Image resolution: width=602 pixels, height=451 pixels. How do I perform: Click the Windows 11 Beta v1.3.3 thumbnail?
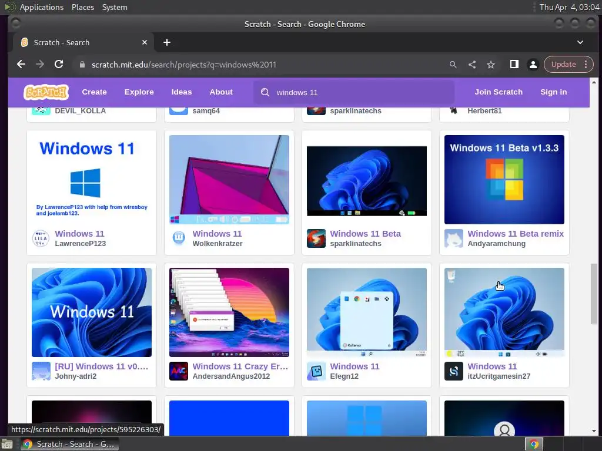click(504, 180)
